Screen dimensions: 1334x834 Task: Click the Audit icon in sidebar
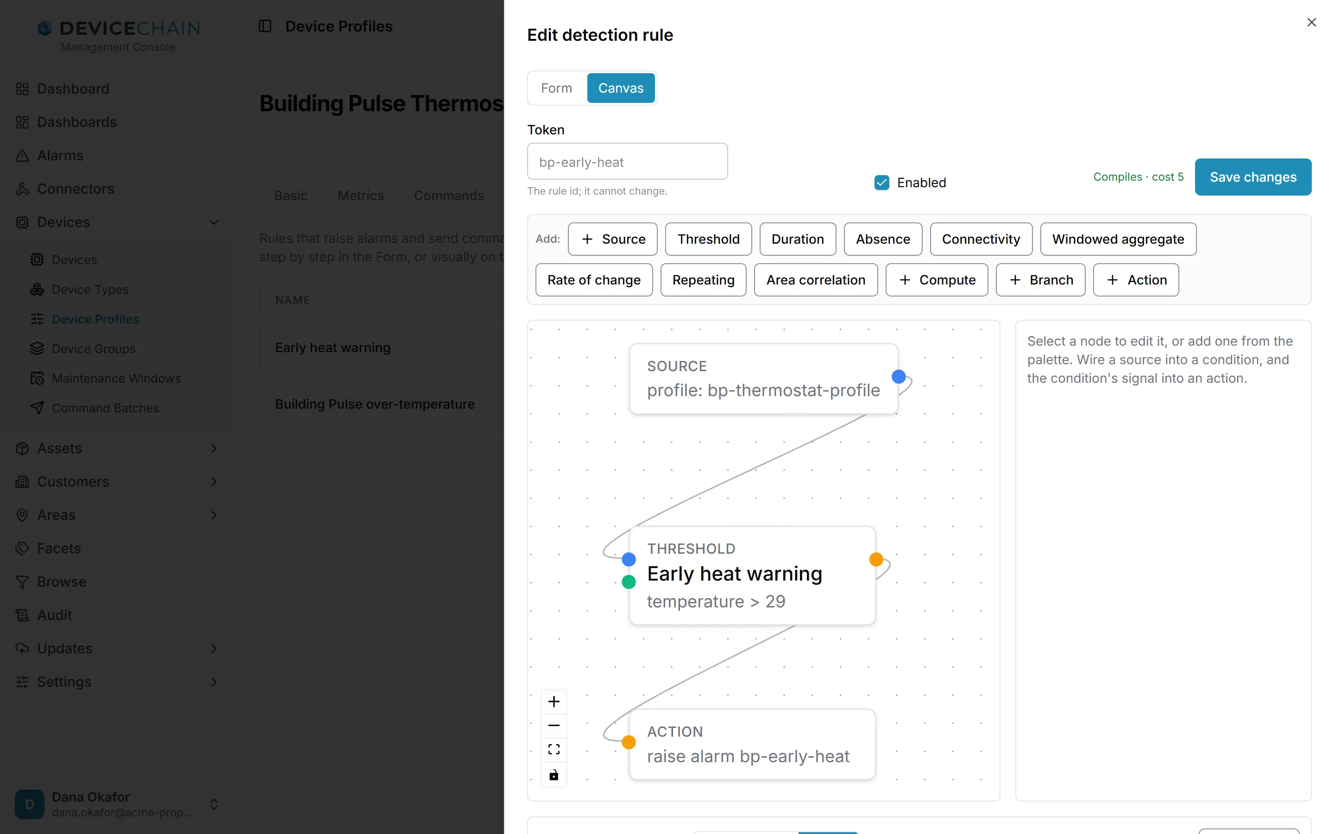(22, 615)
